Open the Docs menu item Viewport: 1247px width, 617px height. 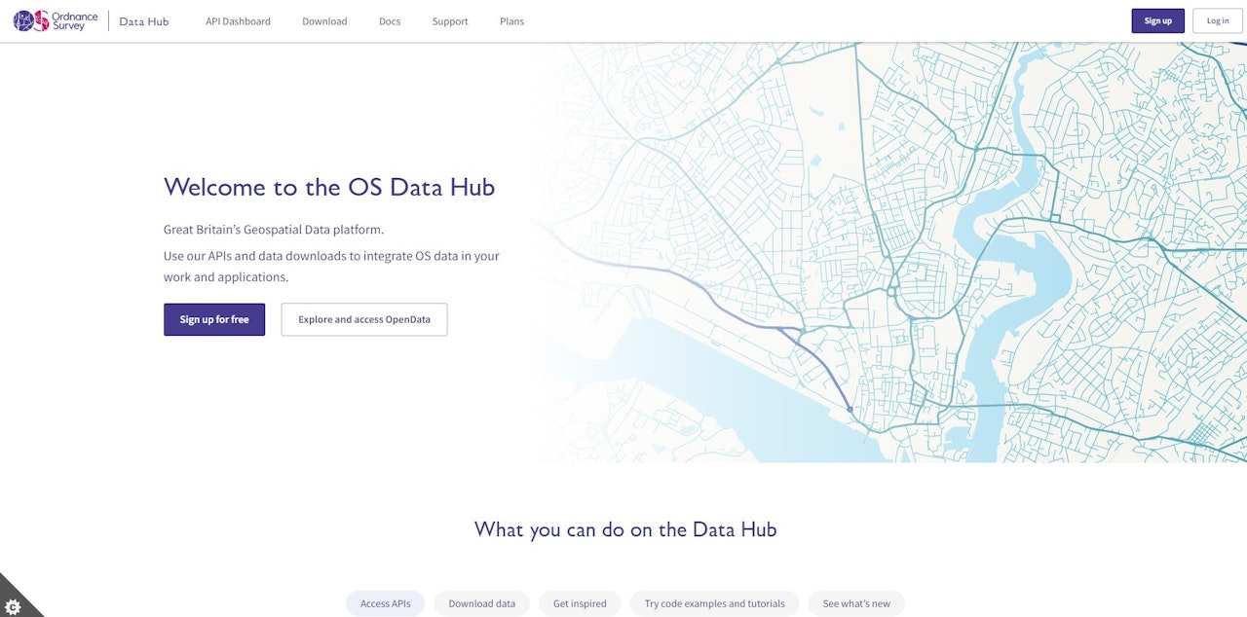tap(390, 21)
